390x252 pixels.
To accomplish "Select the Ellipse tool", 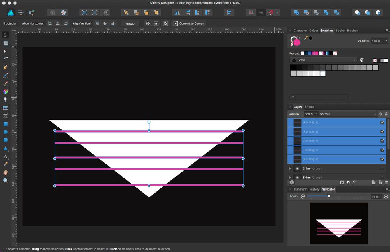I will coord(5,131).
